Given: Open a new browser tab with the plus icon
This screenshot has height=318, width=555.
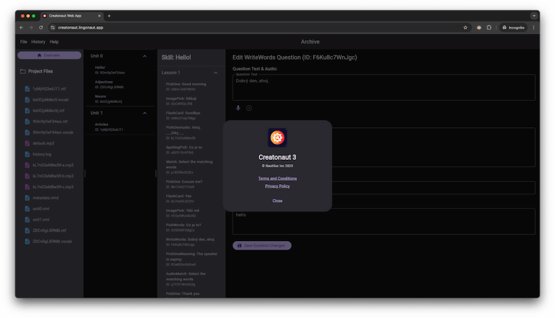Looking at the screenshot, I should click(x=109, y=16).
